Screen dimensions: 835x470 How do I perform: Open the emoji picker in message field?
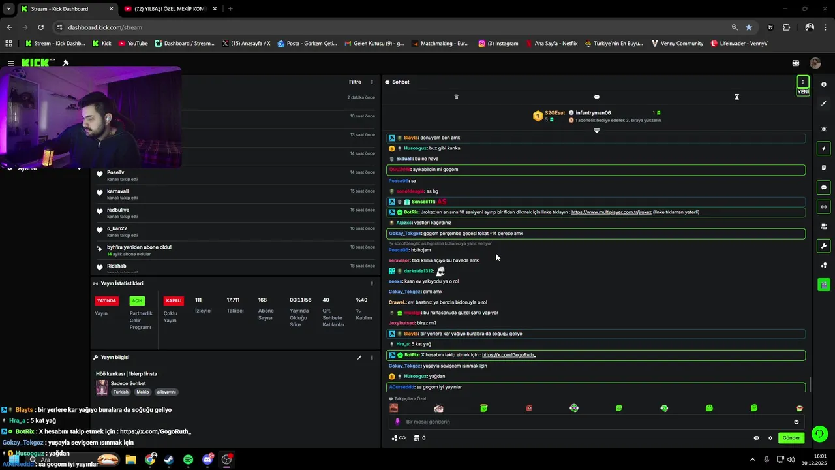(796, 422)
